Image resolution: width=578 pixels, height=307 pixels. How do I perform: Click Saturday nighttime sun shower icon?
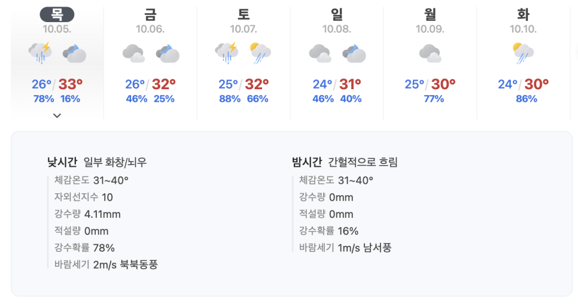click(260, 53)
